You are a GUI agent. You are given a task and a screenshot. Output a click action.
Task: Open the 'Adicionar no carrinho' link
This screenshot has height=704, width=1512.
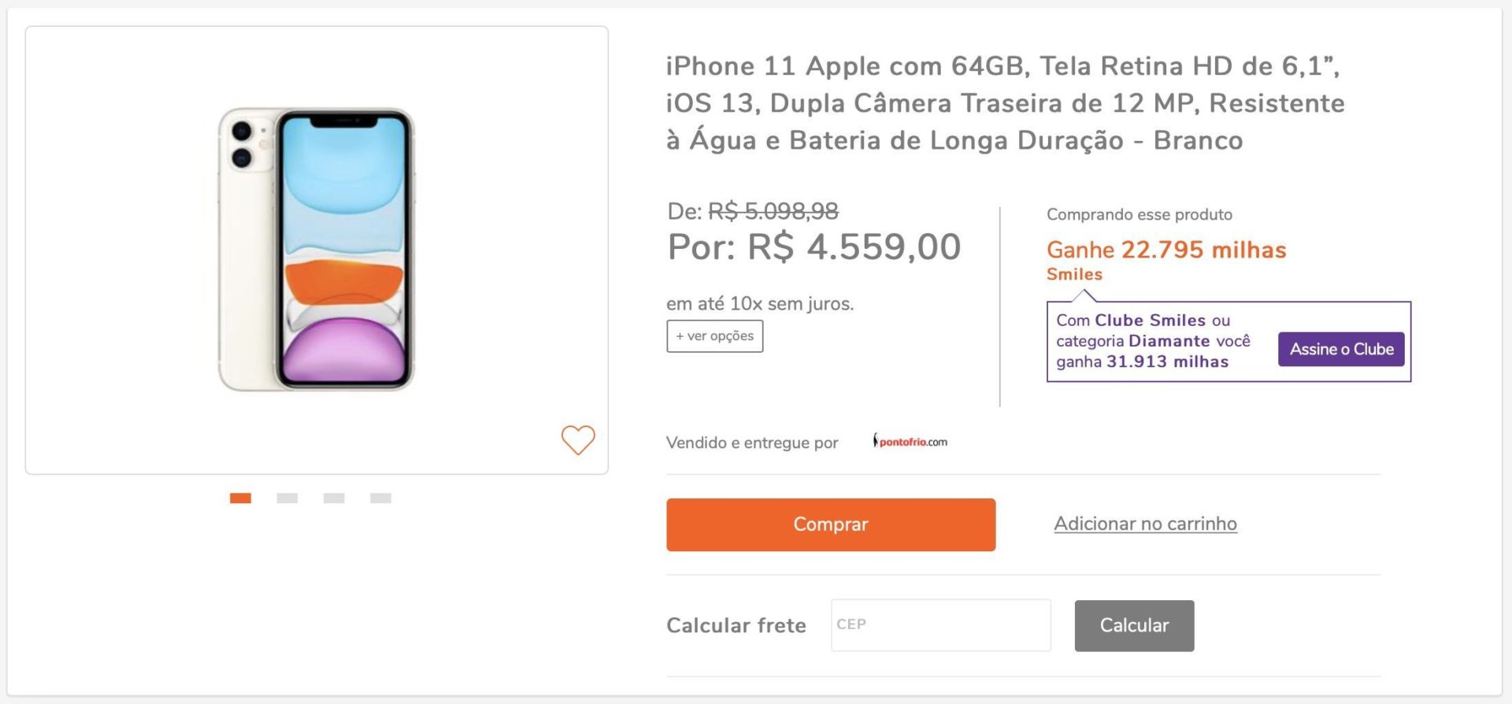click(x=1146, y=524)
